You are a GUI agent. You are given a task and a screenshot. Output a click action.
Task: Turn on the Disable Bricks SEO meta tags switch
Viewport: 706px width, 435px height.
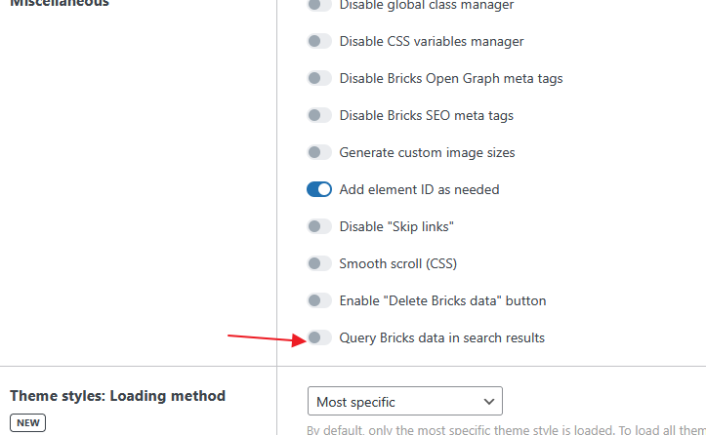tap(319, 115)
